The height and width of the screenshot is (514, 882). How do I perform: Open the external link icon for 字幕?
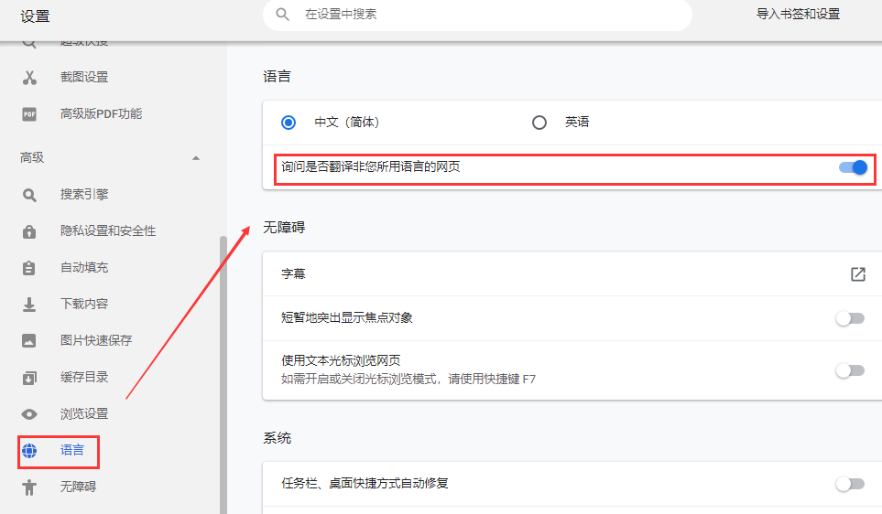(x=857, y=274)
